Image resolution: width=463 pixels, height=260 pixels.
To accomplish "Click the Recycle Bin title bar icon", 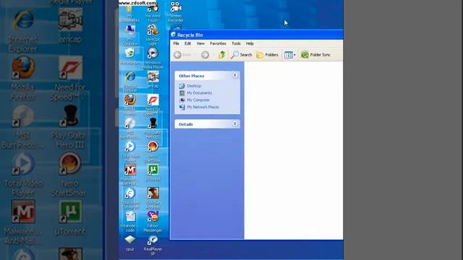I will click(174, 35).
